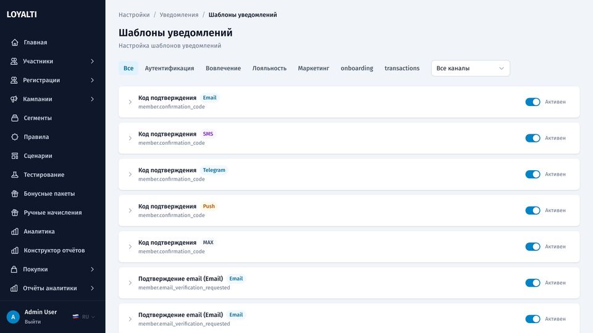The image size is (593, 333).
Task: Open the Сегменты menu item
Action: coord(53,118)
